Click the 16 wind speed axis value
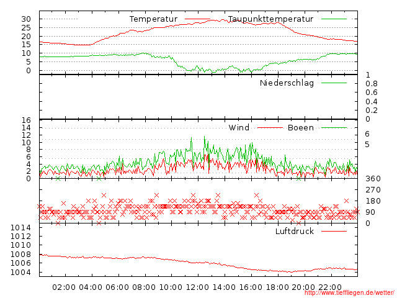The width and height of the screenshot is (397, 298). (x=26, y=120)
